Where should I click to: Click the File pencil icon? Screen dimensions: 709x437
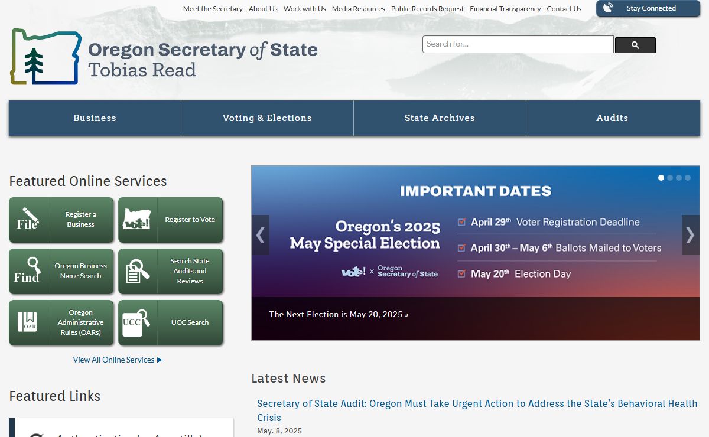coord(28,220)
